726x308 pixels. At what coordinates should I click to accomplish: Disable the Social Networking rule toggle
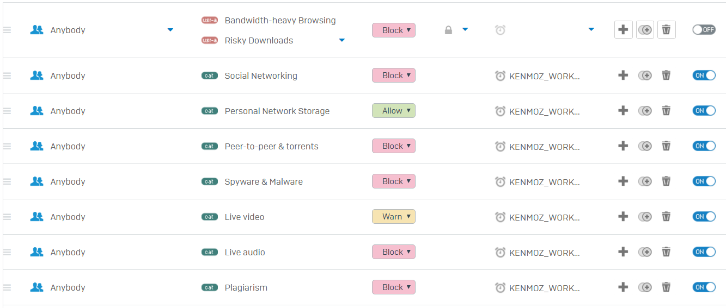click(x=704, y=76)
